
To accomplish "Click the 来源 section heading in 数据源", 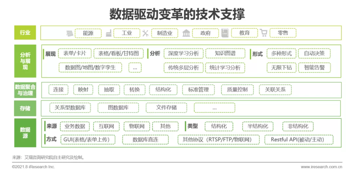I will click(x=51, y=126).
